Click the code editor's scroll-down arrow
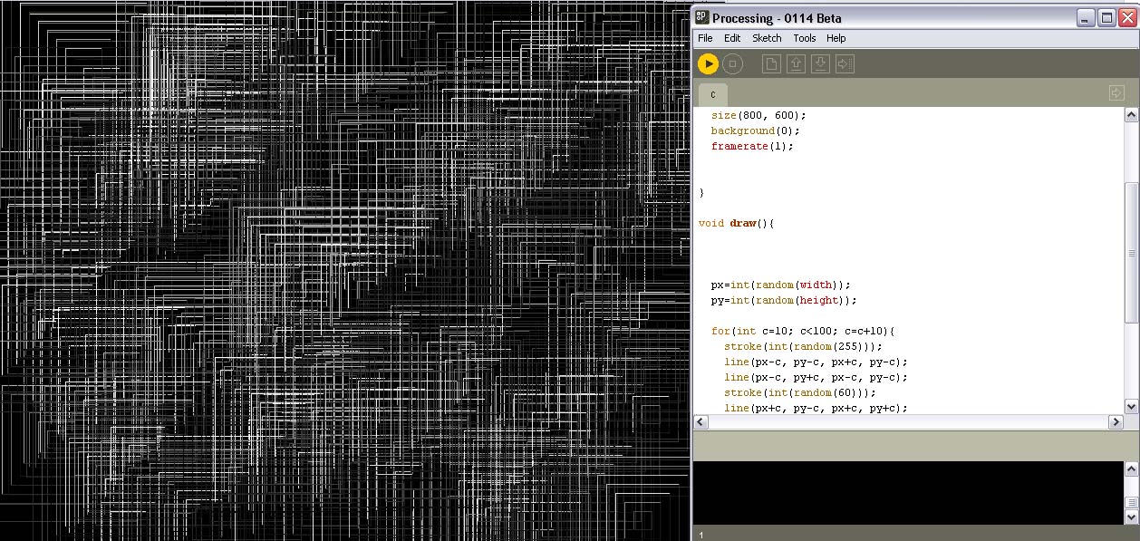 [x=1131, y=407]
